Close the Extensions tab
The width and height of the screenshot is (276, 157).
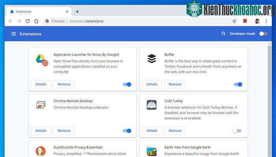pos(67,11)
